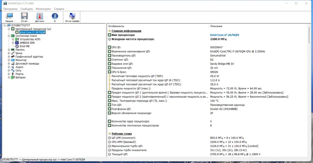313x163 pixels.
Task: Open the Сводка summary toolbar icon
Action: point(9,17)
